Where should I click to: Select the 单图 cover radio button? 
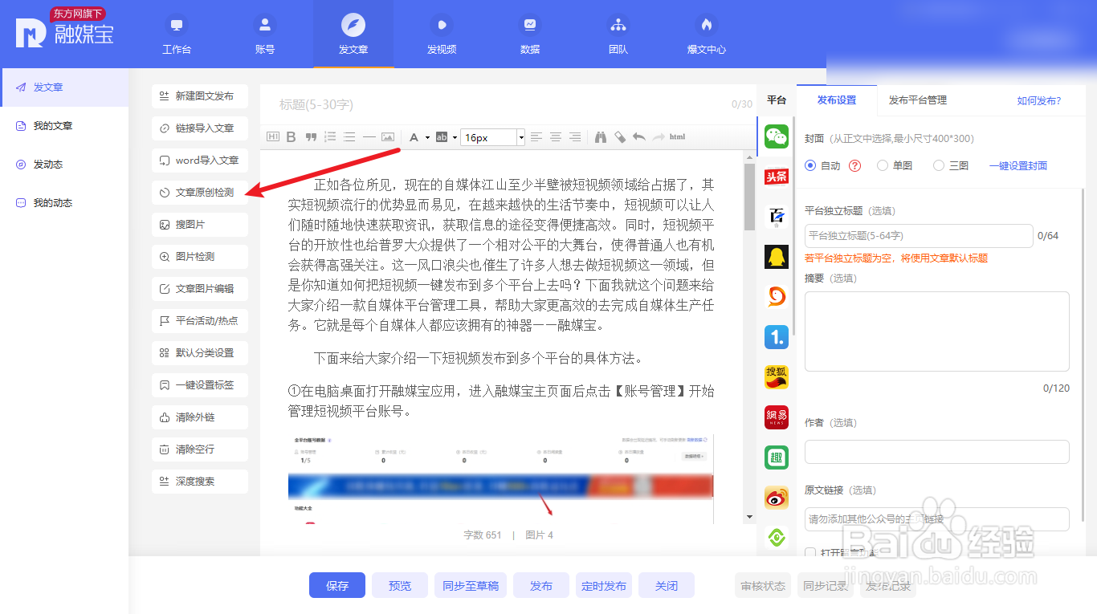click(x=883, y=165)
